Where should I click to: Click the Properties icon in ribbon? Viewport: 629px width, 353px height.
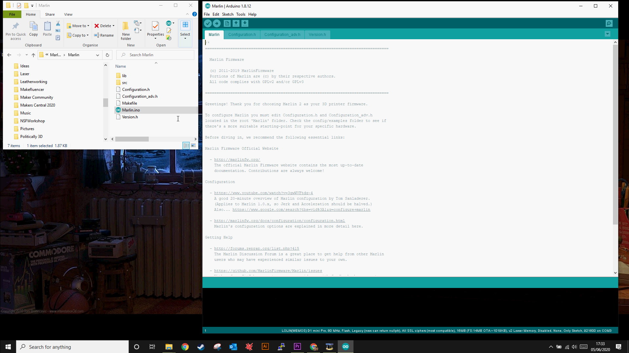coord(155,26)
